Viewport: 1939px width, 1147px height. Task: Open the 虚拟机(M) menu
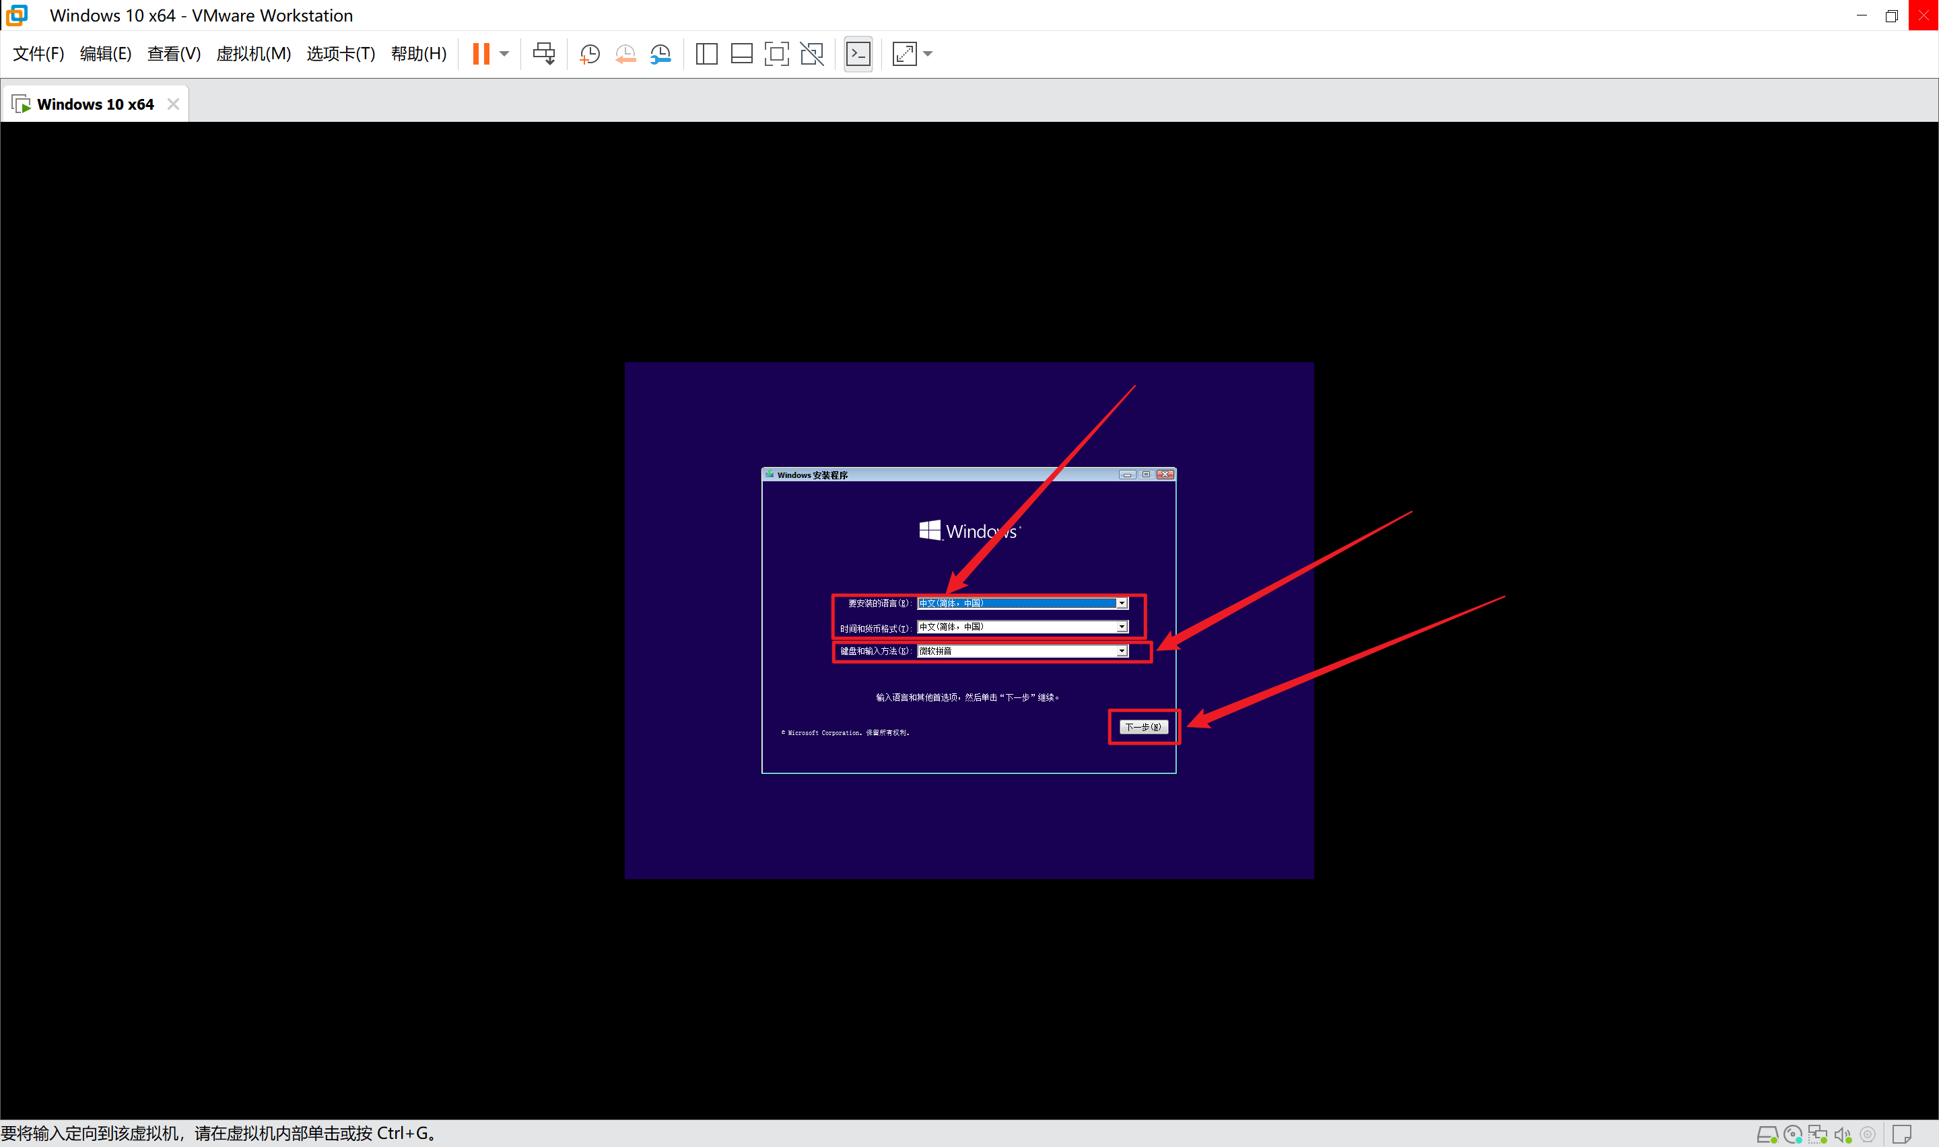[x=252, y=53]
